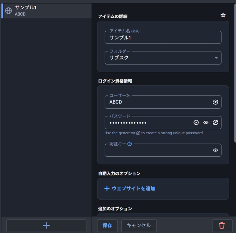
Task: Open help icon next to 認証キー
Action: coord(130,144)
